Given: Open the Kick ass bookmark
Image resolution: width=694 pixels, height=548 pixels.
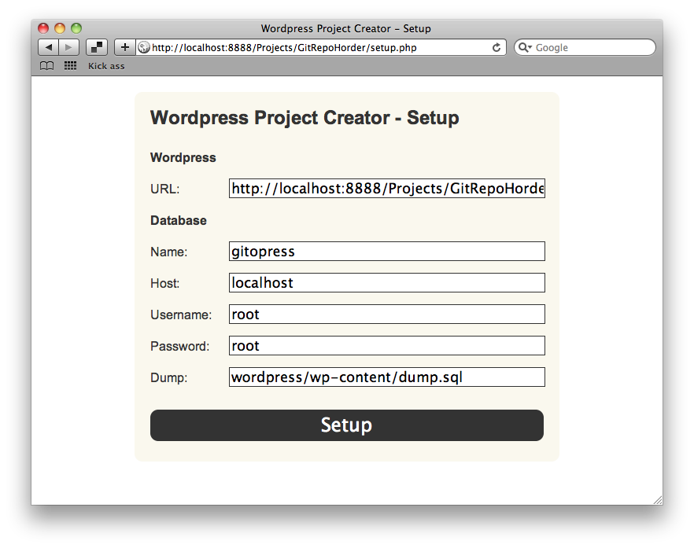Looking at the screenshot, I should click(x=106, y=66).
